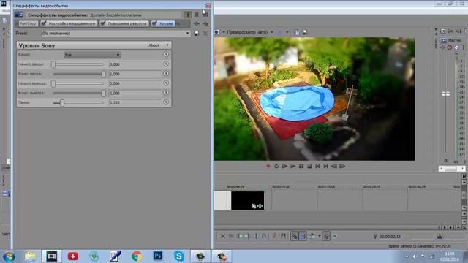This screenshot has height=263, width=468.
Task: Click the Гамма slider handle
Action: [x=62, y=102]
